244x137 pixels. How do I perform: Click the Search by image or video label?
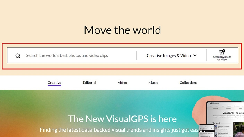(222, 58)
